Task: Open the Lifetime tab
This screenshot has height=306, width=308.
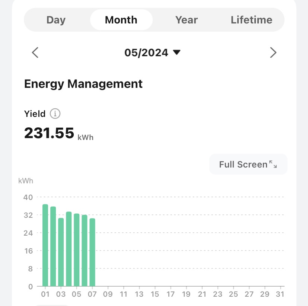Action: click(251, 20)
